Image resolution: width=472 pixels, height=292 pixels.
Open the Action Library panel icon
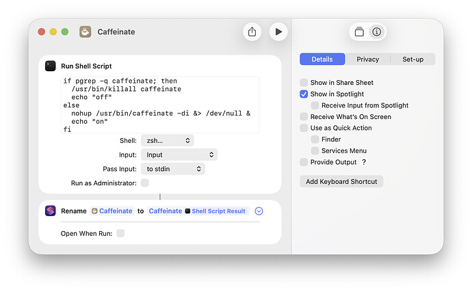360,32
